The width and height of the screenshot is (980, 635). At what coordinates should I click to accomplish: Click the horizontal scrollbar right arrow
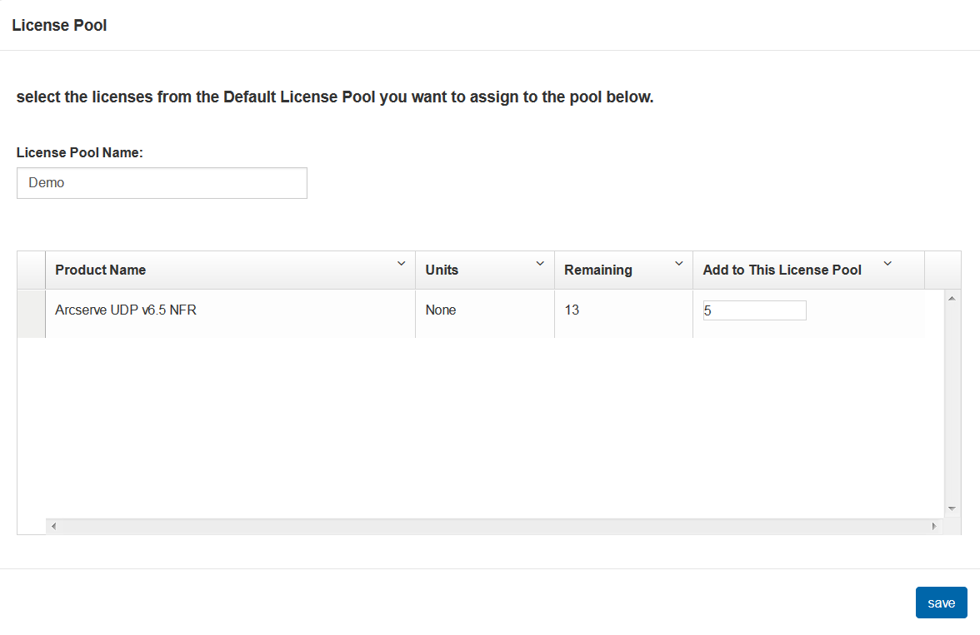coord(934,526)
